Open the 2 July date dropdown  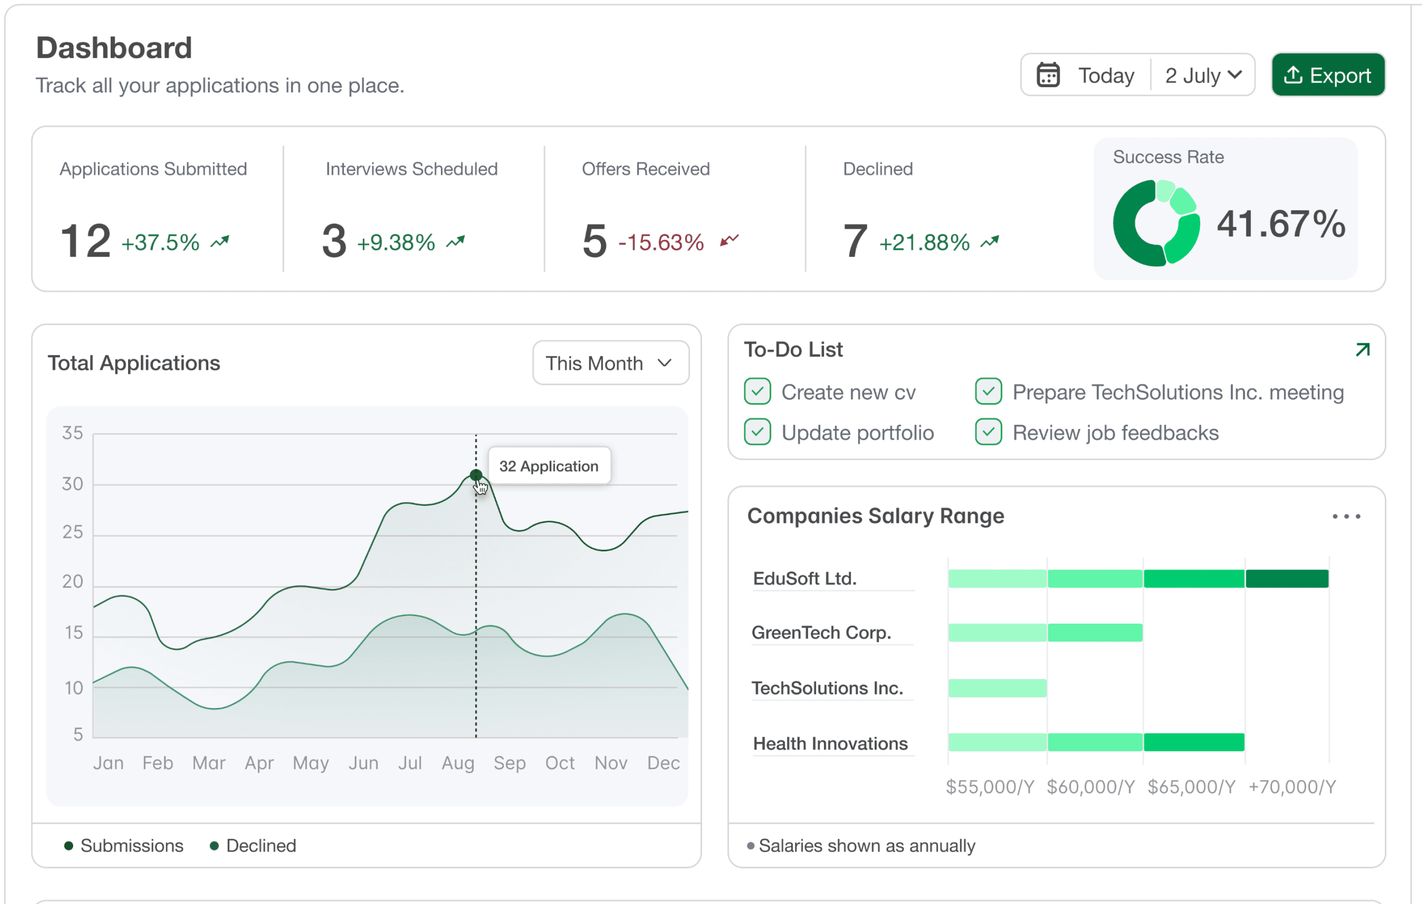click(1203, 75)
